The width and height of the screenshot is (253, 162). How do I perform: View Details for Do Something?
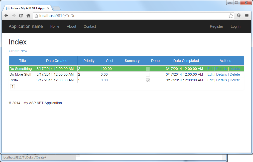coord(221,69)
